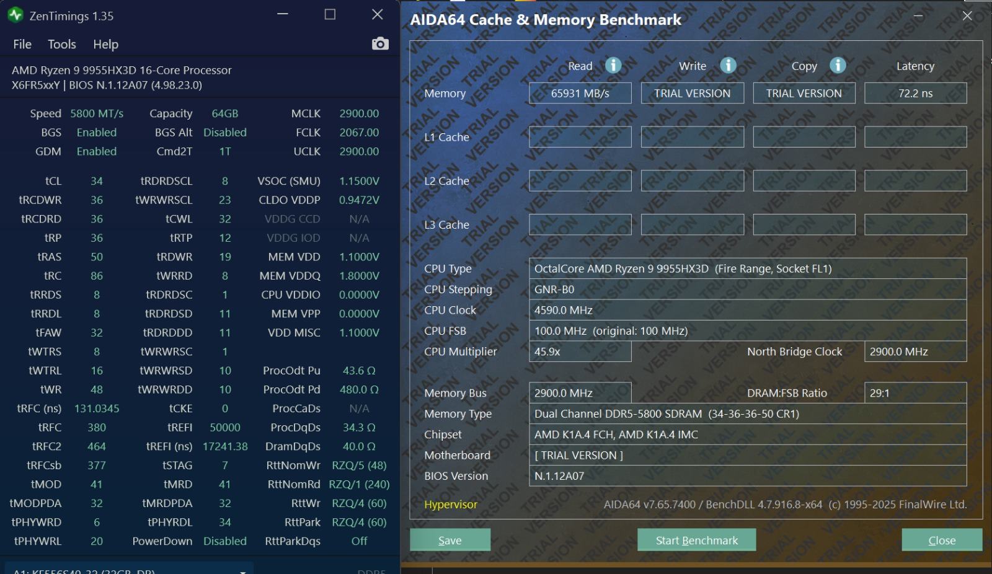This screenshot has height=574, width=992.
Task: Click the ZenTimings app logo icon
Action: 15,15
